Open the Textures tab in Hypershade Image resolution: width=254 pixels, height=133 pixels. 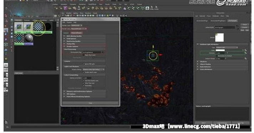coord(27,20)
